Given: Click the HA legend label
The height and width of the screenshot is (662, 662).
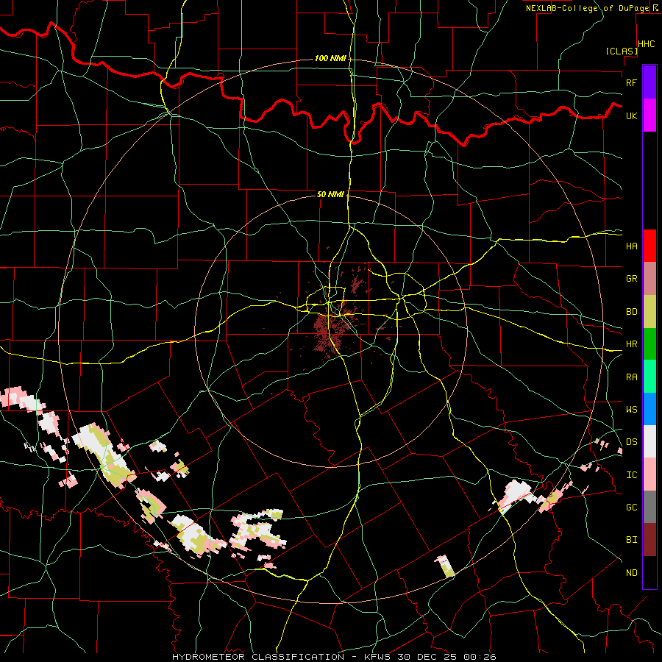Looking at the screenshot, I should point(632,246).
